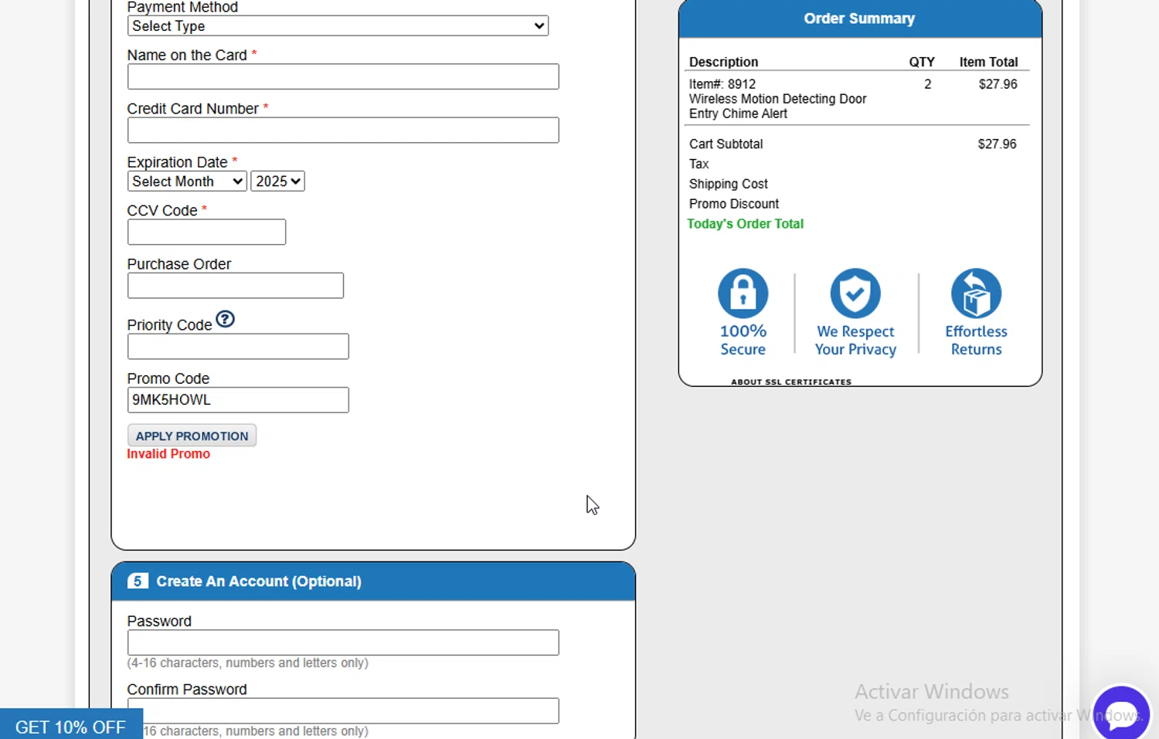Screen dimensions: 1159x739
Task: Click the Description column header
Action: coord(723,62)
